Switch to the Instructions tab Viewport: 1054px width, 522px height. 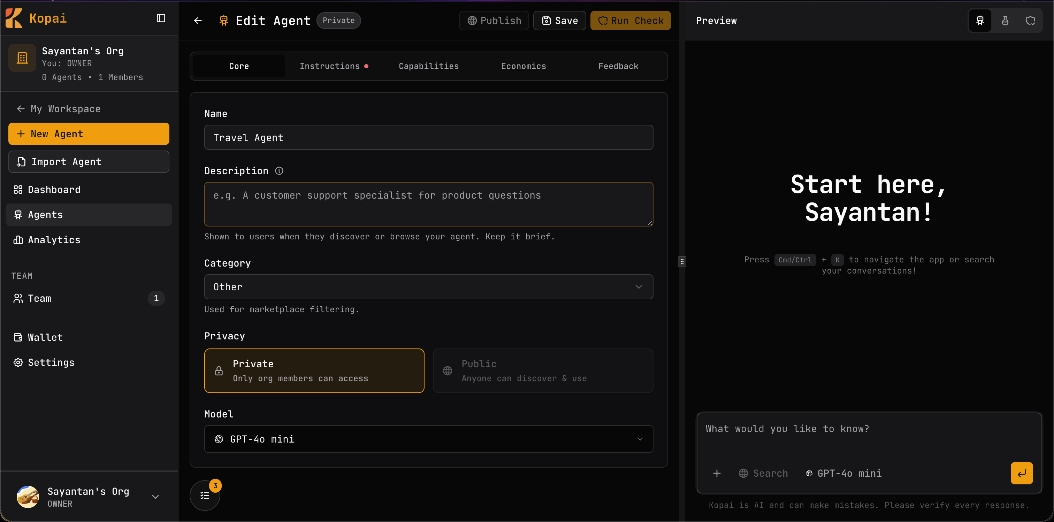tap(334, 66)
